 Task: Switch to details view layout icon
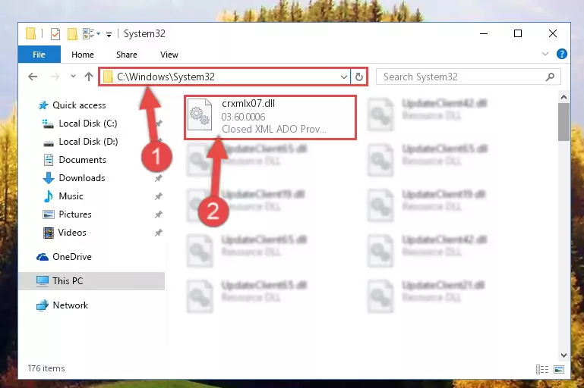coord(542,369)
